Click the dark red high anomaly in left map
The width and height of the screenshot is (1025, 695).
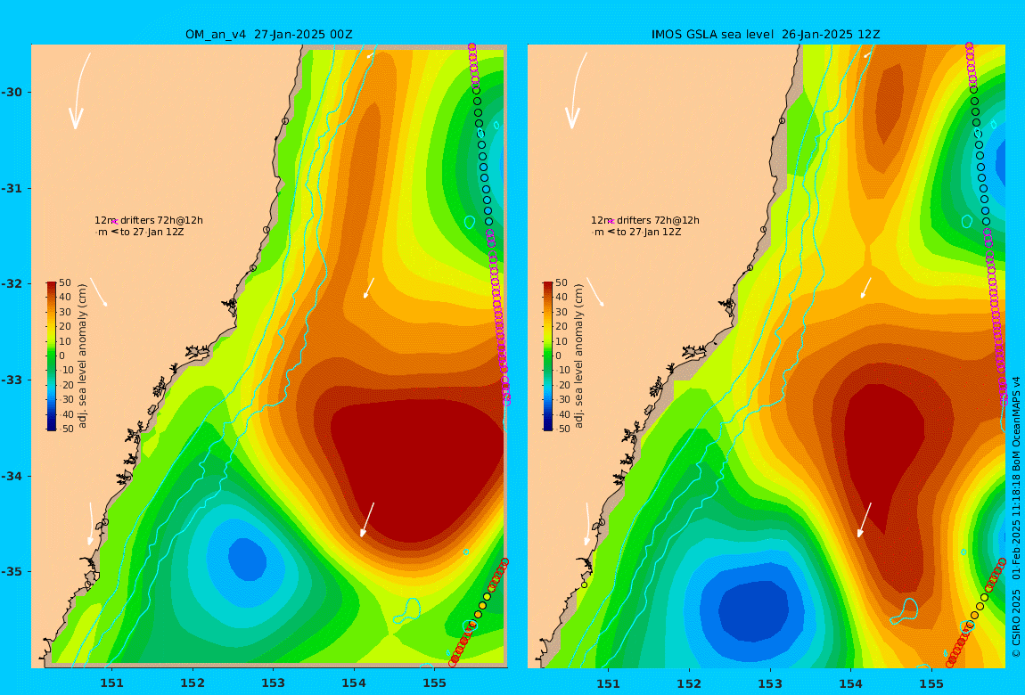(x=418, y=470)
